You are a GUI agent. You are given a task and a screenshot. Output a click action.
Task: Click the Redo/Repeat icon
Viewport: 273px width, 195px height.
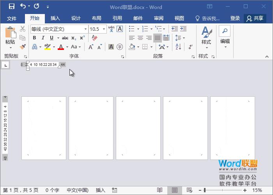37,6
